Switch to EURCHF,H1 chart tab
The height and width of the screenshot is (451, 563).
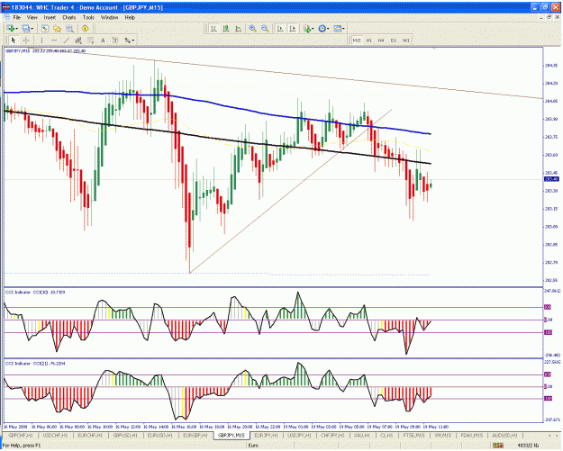coord(90,435)
